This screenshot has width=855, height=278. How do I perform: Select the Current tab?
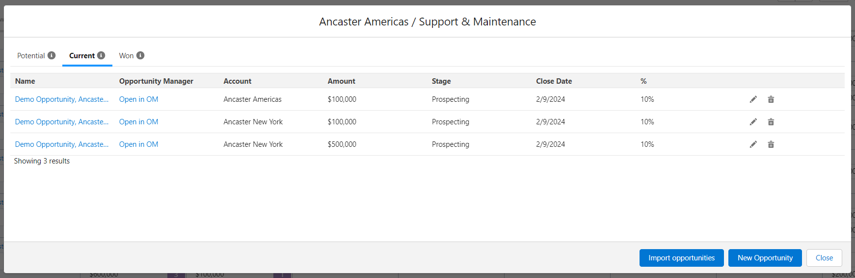coord(82,56)
